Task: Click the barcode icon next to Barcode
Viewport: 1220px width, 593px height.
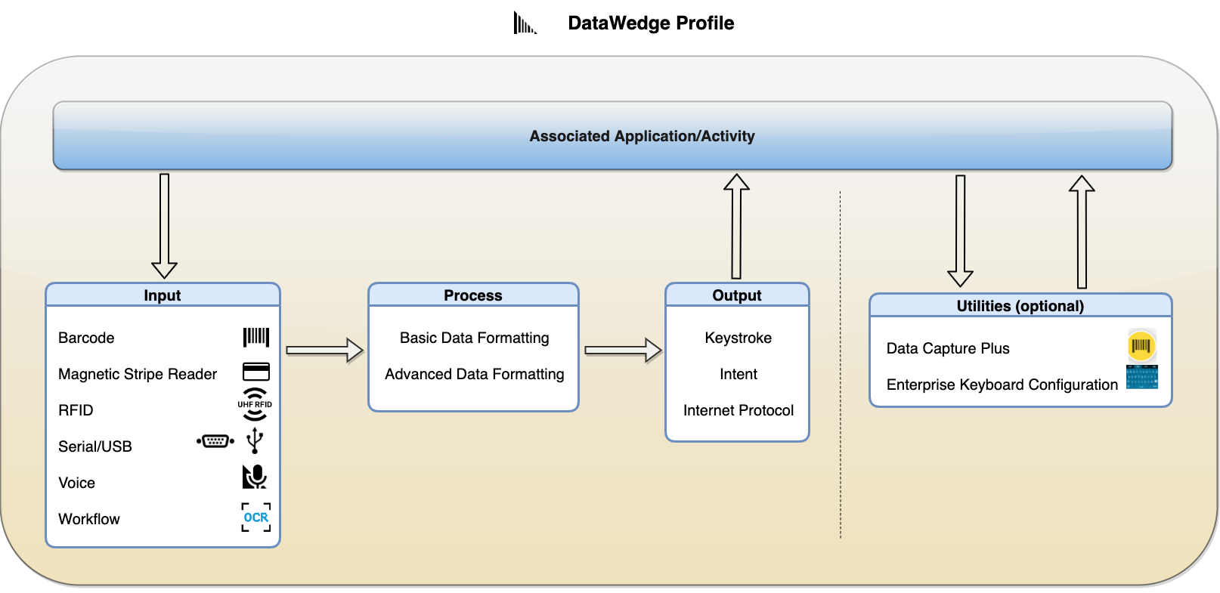Action: pos(256,337)
